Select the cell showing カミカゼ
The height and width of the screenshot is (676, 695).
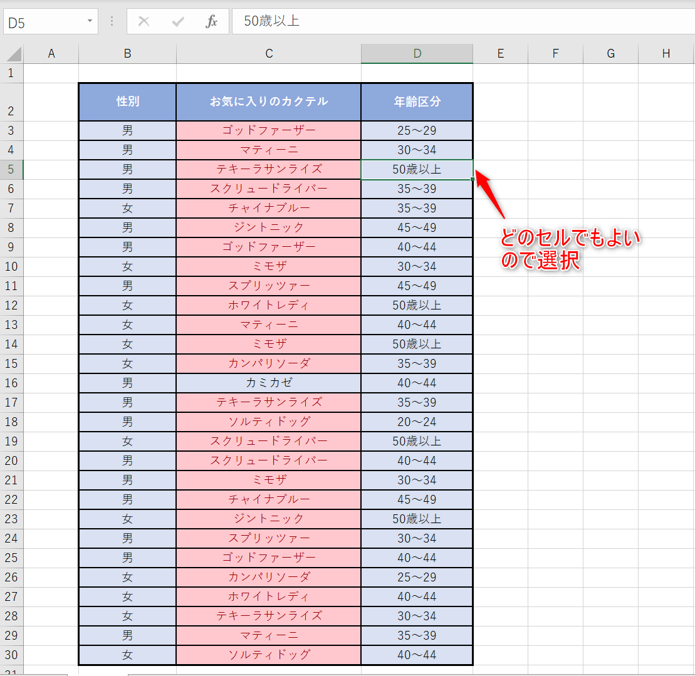[268, 383]
